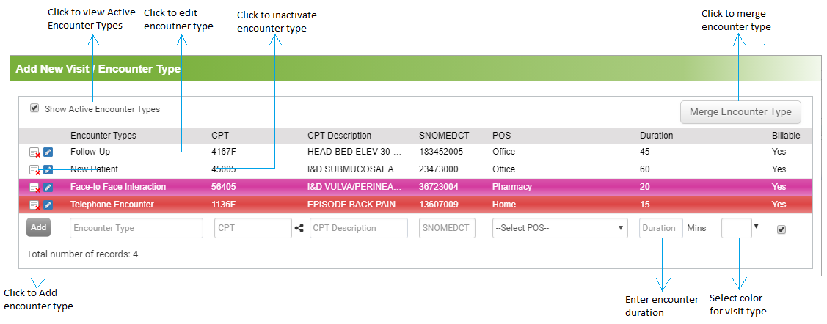Select the color box for visit type
The height and width of the screenshot is (324, 827).
[x=736, y=228]
